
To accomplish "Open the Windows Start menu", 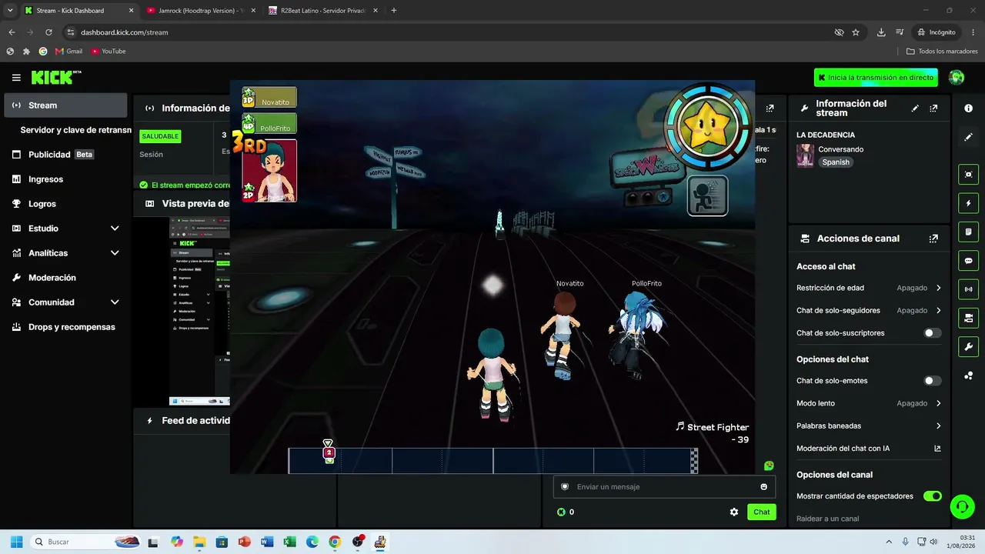I will [x=16, y=542].
